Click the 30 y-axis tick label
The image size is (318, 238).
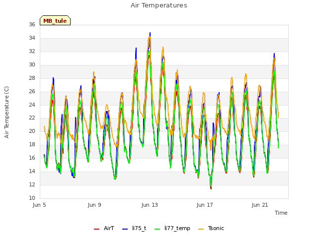pos(32,64)
